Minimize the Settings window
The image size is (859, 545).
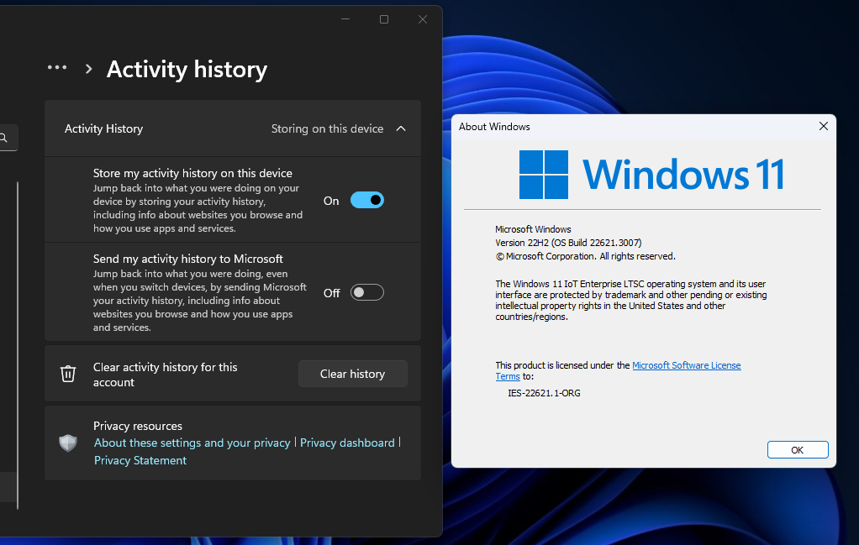[345, 19]
